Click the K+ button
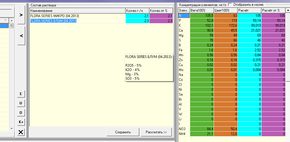This screenshot has height=142, width=290. [x=21, y=122]
